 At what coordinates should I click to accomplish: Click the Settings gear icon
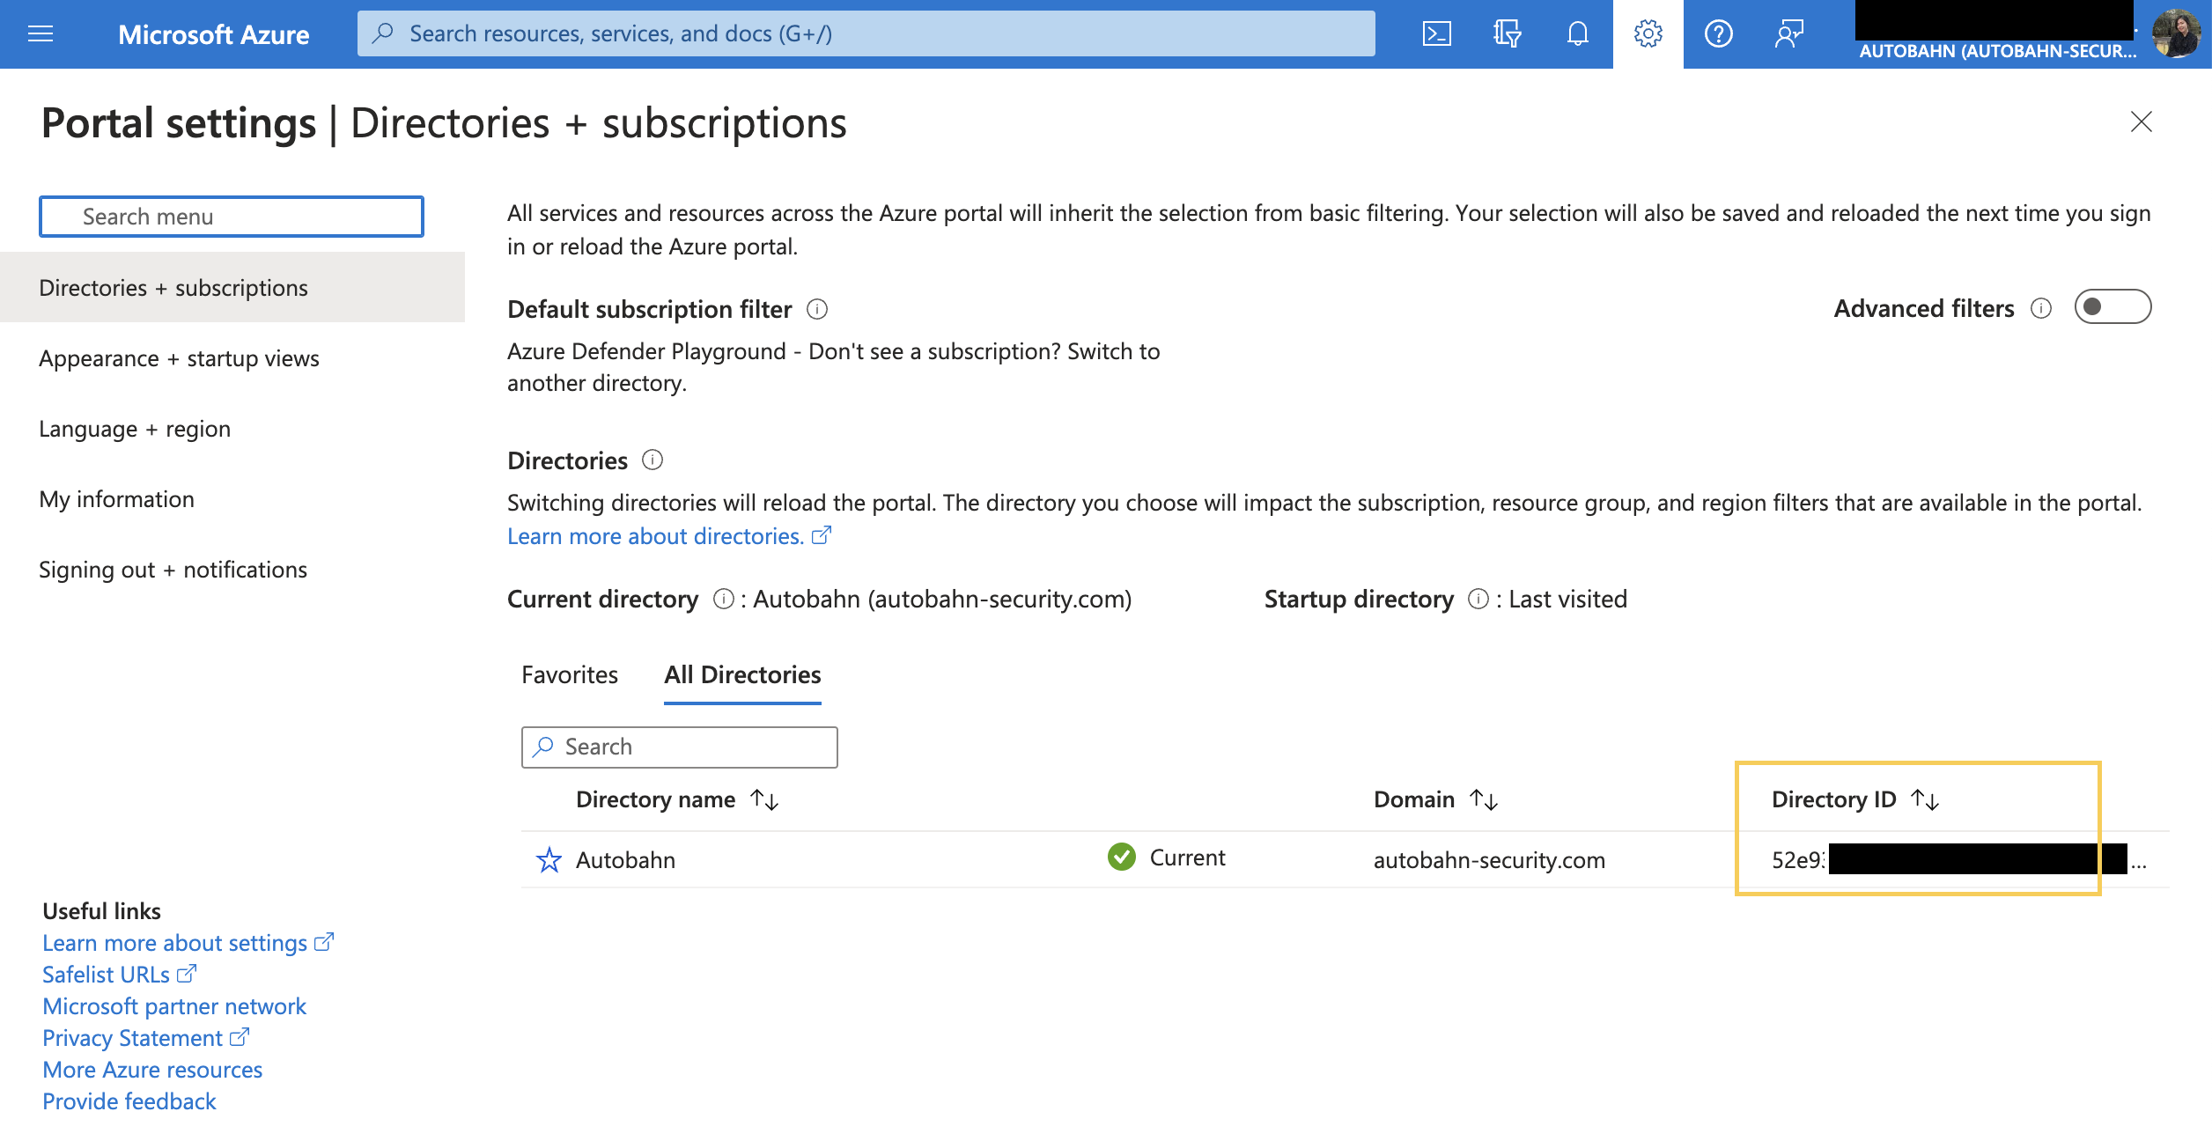click(x=1648, y=34)
